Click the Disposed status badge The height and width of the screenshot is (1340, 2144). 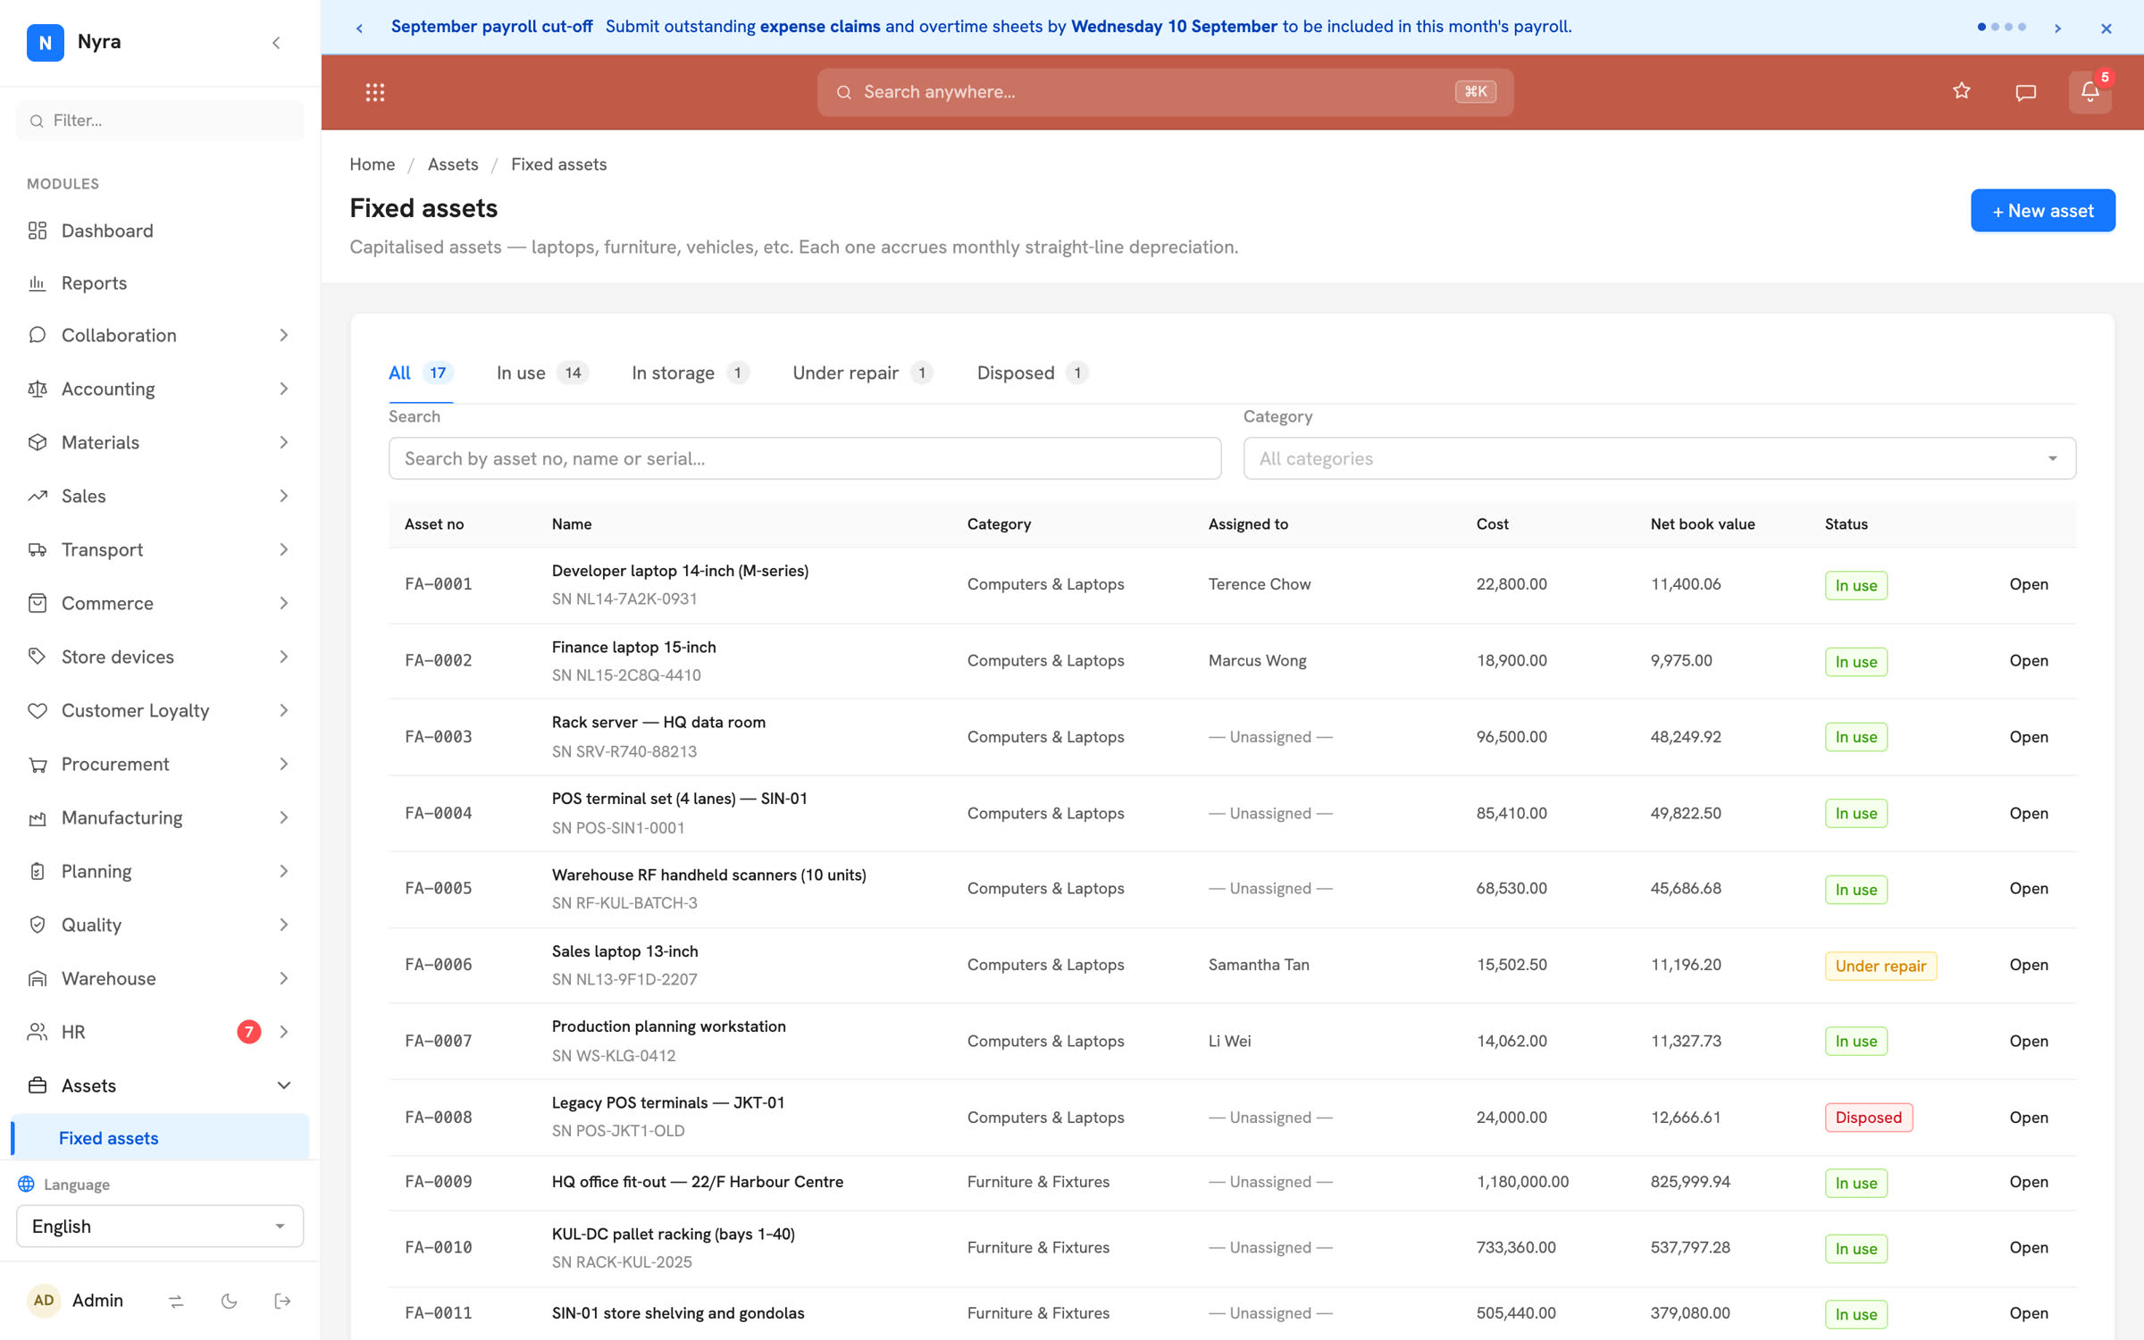tap(1868, 1118)
